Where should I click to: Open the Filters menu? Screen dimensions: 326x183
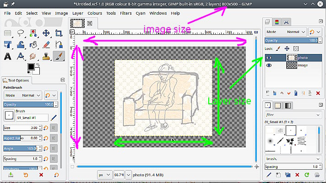click(x=126, y=13)
